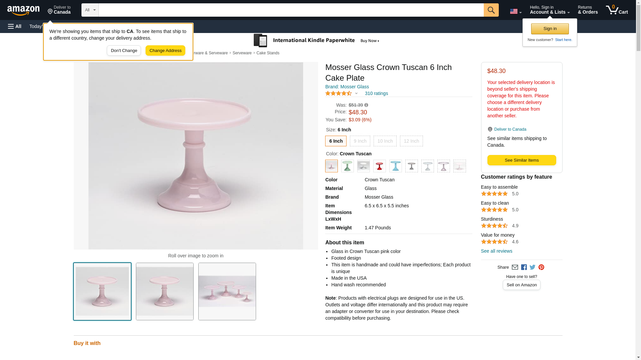Click the info icon beside the Was price
The height and width of the screenshot is (360, 641).
(366, 105)
